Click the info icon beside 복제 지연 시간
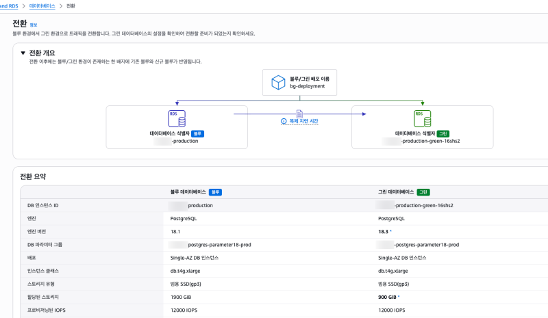The height and width of the screenshot is (318, 548). coord(284,121)
